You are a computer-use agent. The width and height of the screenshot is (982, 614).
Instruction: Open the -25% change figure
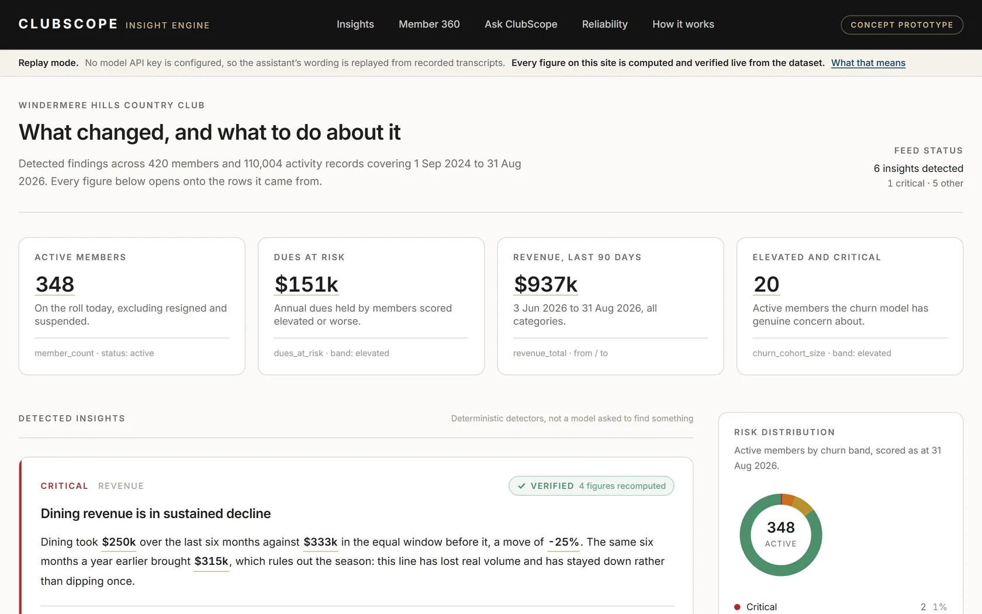563,542
